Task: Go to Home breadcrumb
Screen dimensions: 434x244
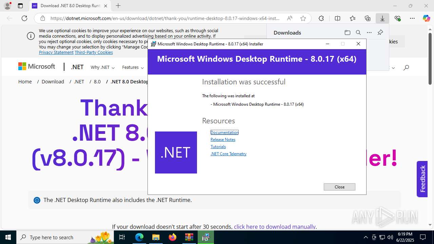Action: tap(25, 82)
